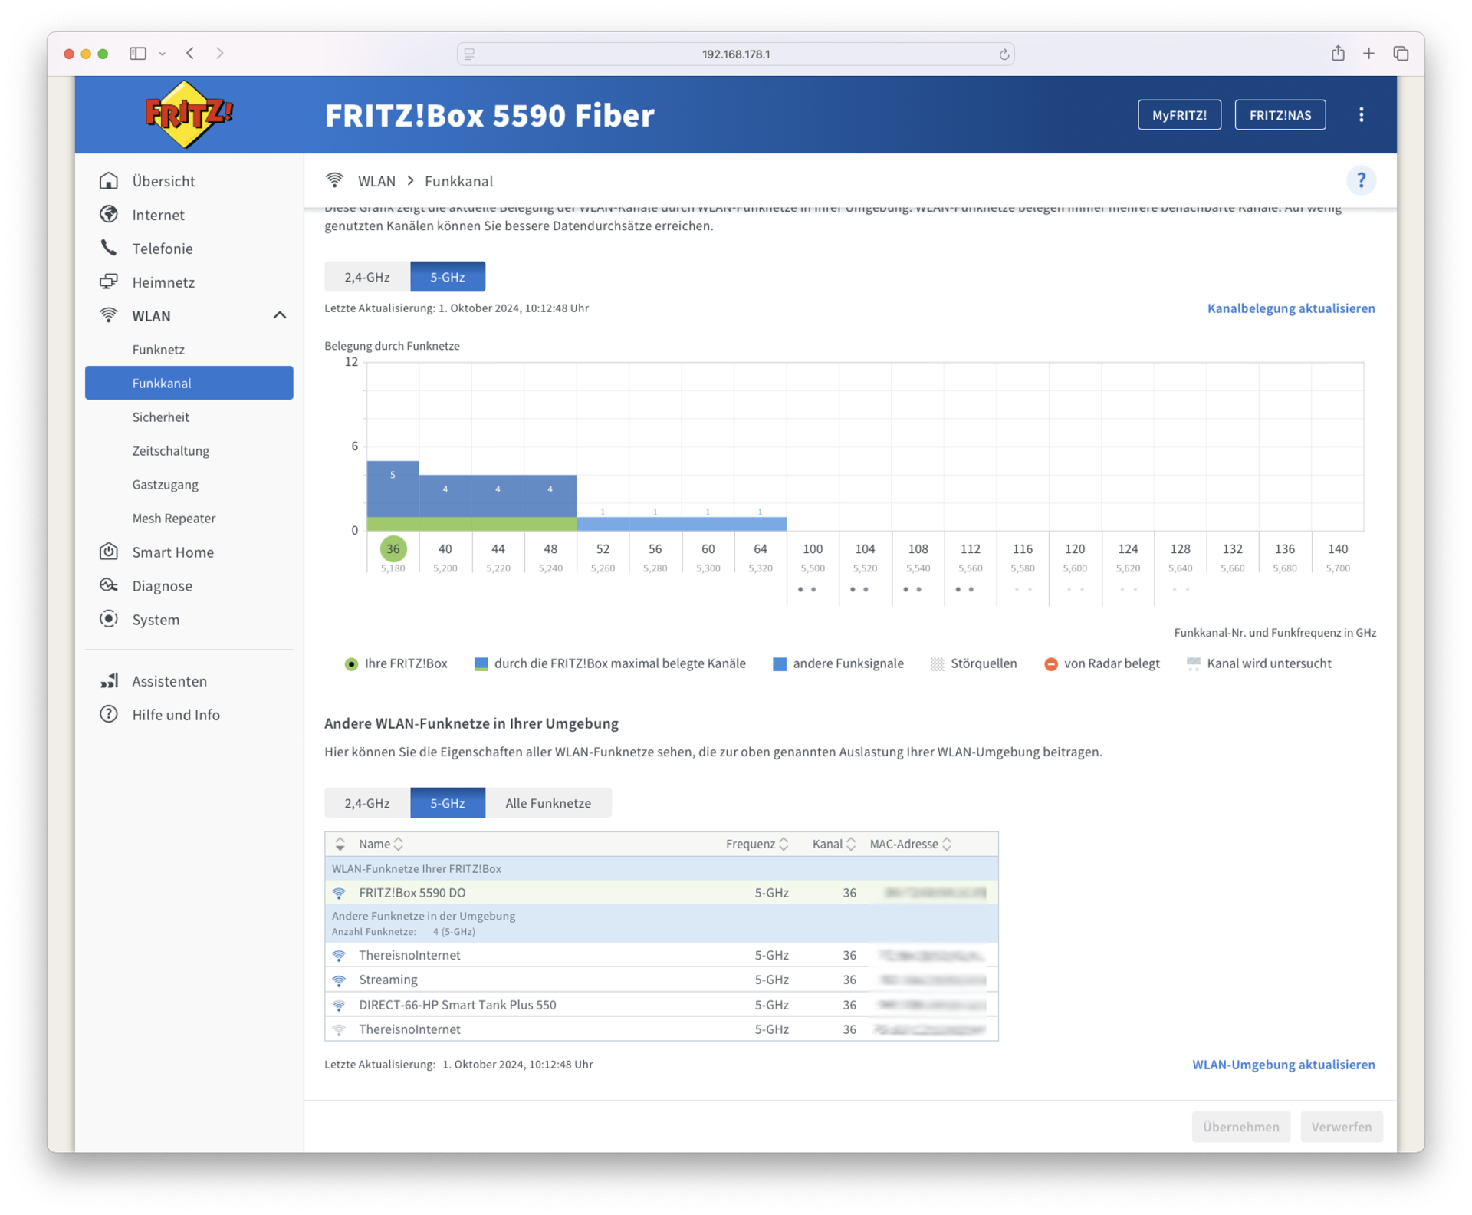
Task: Click the ThereisnoInternet first row name
Action: coord(409,955)
